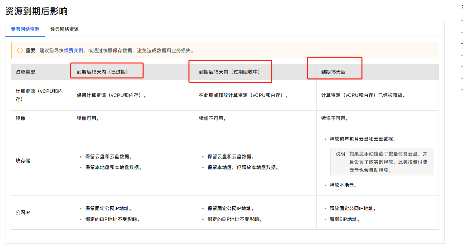Screen dimensions: 463x248
Task: Click the item 释放本地盘。
Action: pos(343,185)
